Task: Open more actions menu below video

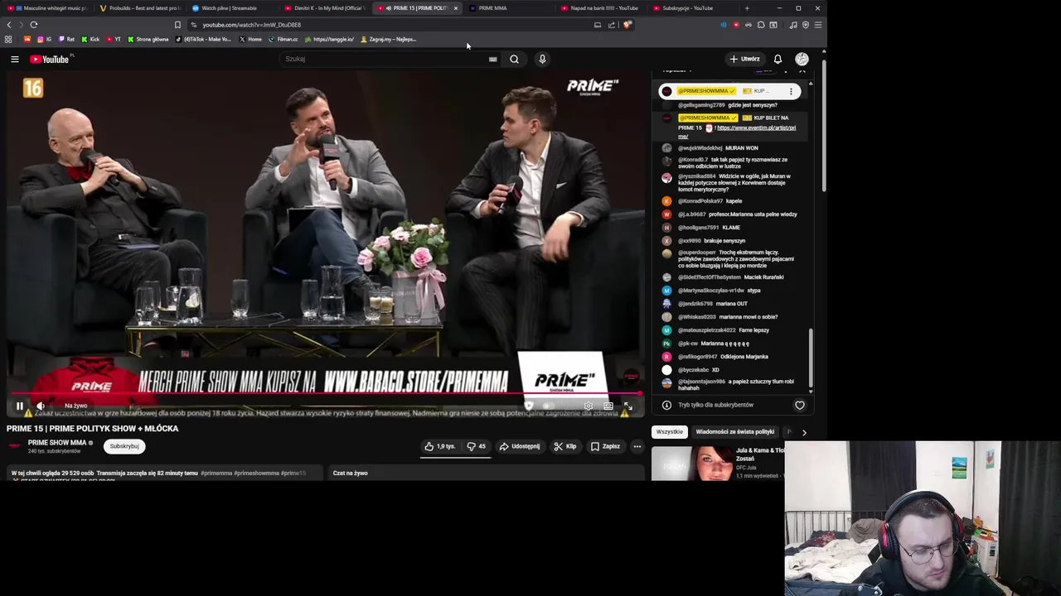Action: pos(637,446)
